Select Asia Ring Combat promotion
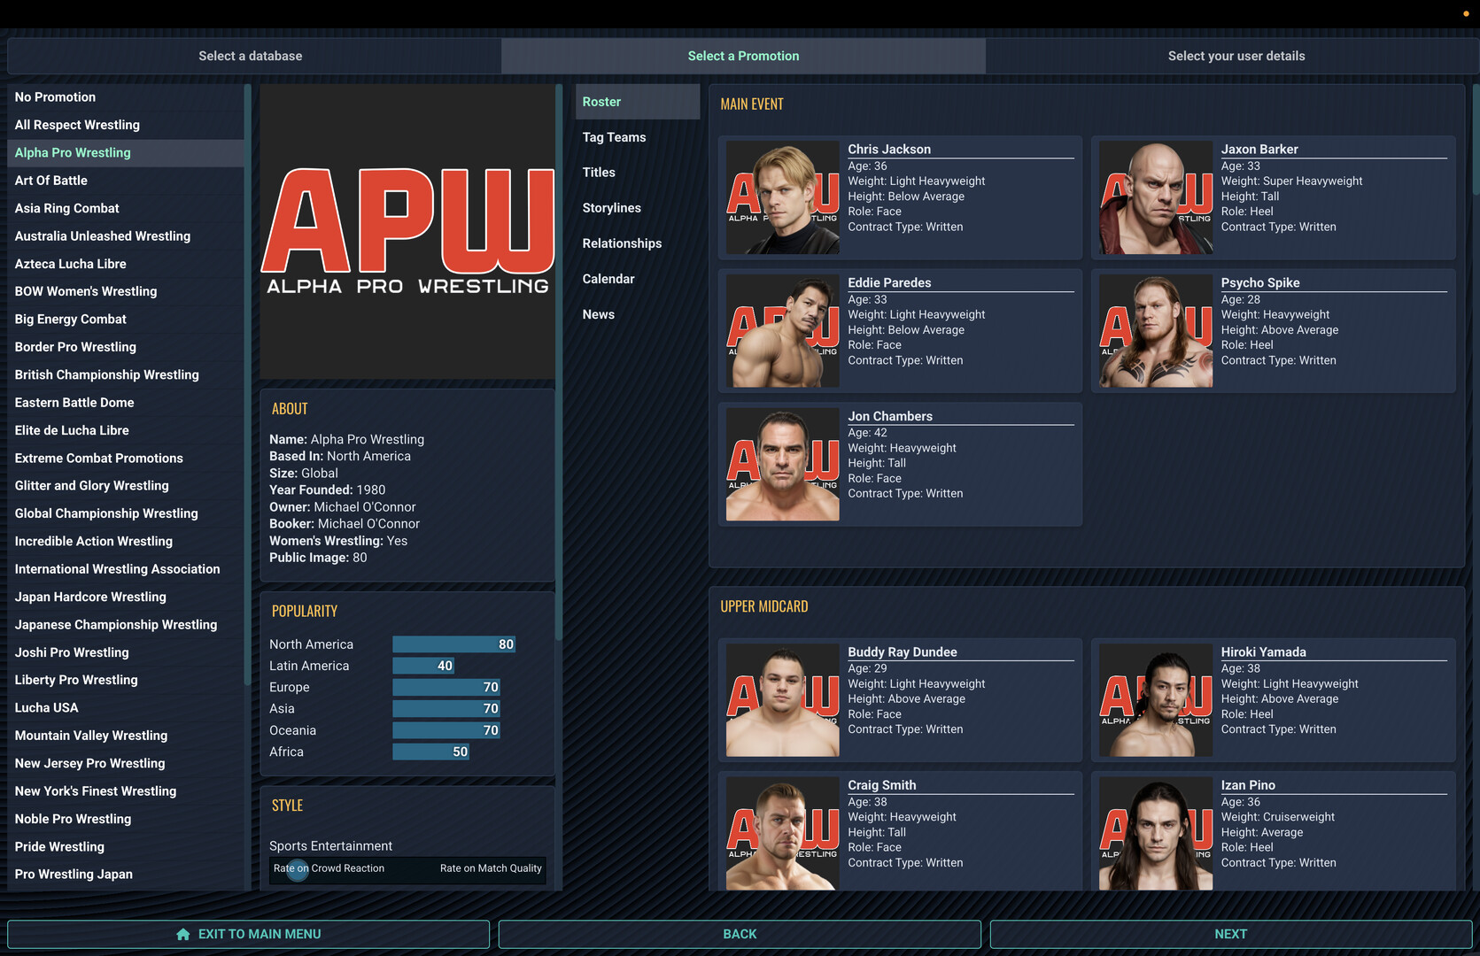This screenshot has height=956, width=1480. tap(66, 208)
